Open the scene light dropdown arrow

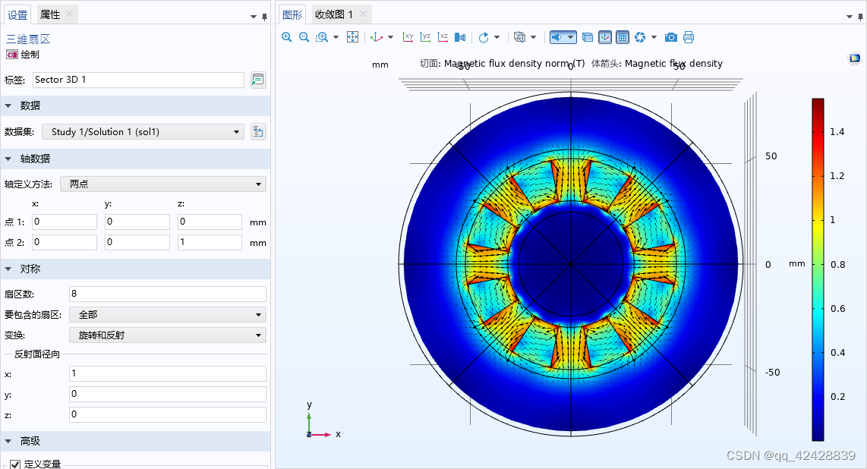pyautogui.click(x=571, y=37)
